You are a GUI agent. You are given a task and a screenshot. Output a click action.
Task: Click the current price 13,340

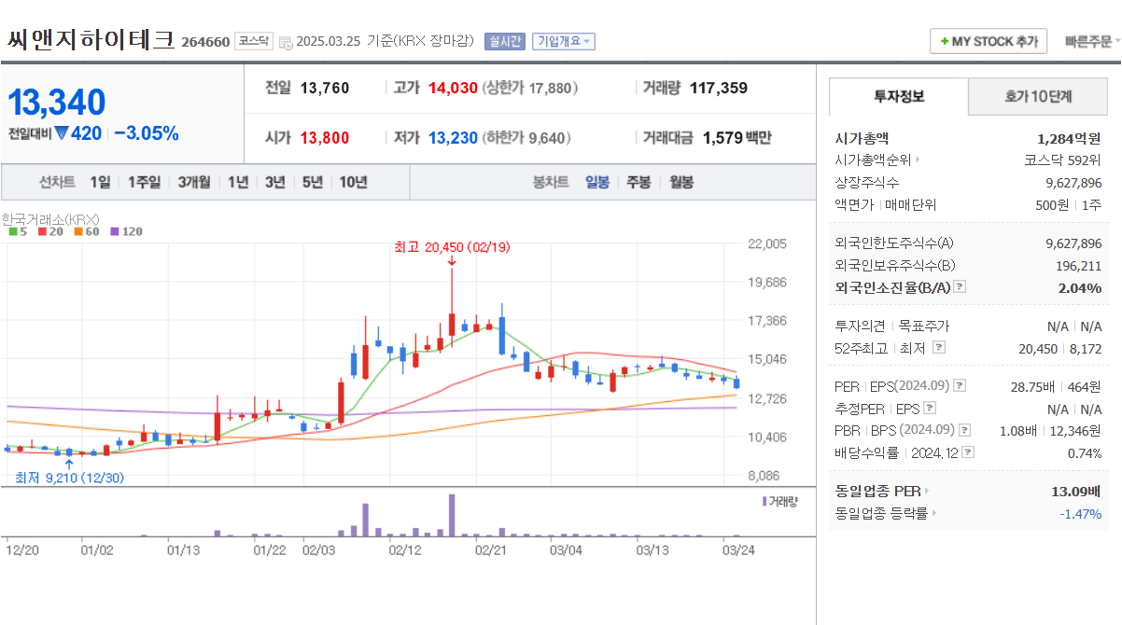point(57,103)
